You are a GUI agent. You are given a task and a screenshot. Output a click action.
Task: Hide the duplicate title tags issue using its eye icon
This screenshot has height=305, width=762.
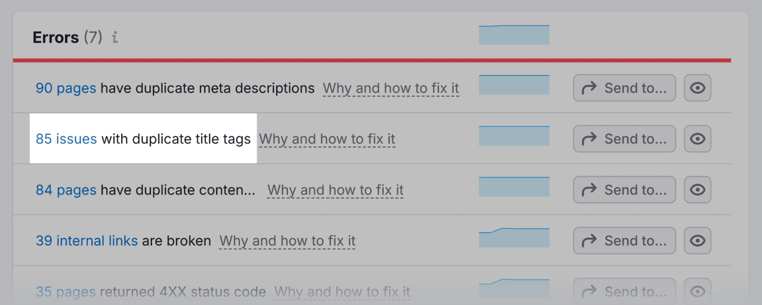pos(697,138)
